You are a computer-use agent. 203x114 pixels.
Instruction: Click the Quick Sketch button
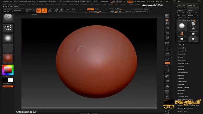point(30,10)
